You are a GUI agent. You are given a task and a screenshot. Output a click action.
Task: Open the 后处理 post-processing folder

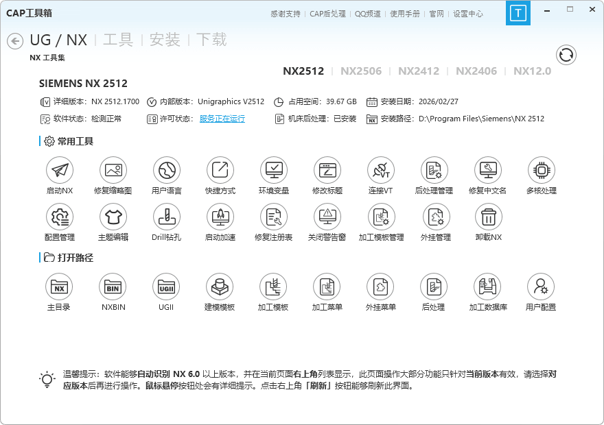[434, 287]
